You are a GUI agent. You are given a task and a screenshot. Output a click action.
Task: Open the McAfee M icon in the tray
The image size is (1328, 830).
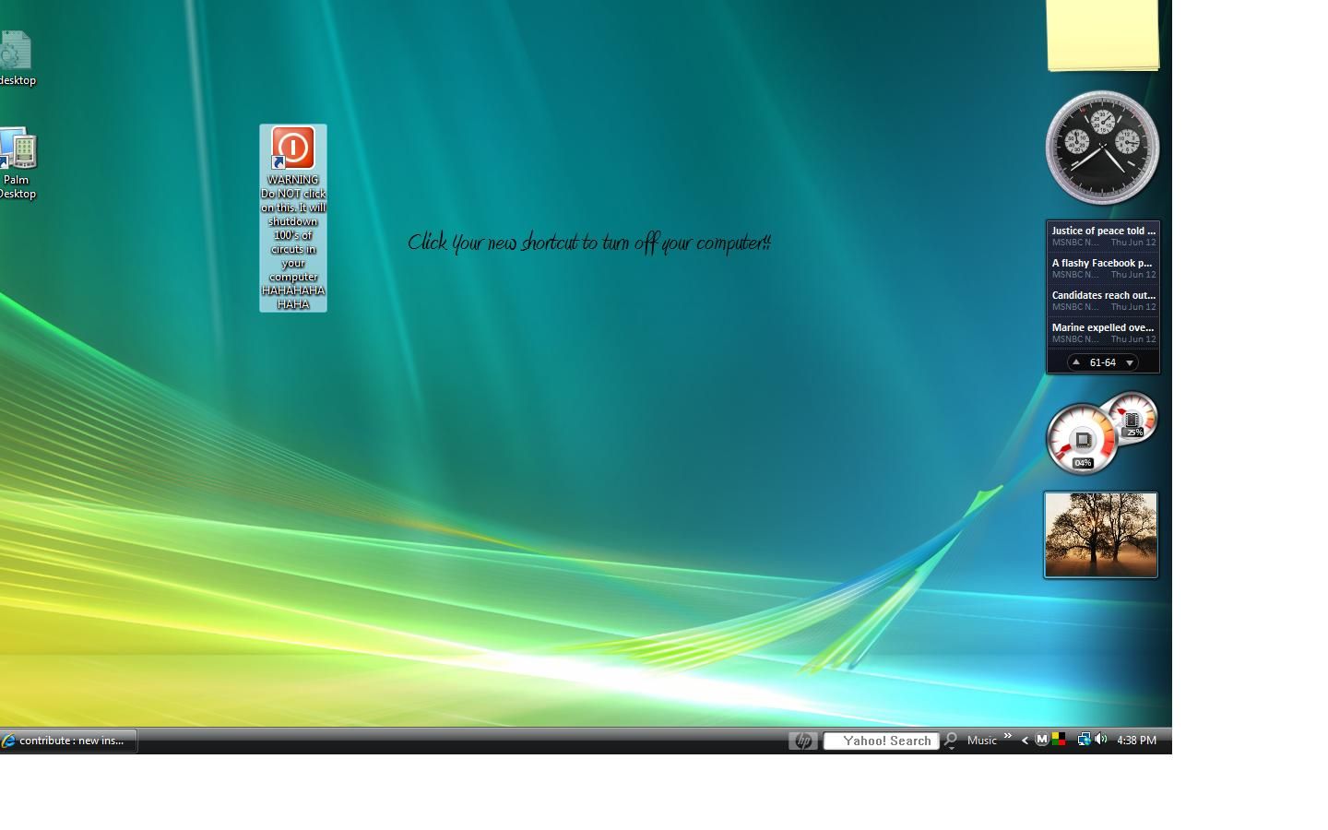[1042, 740]
